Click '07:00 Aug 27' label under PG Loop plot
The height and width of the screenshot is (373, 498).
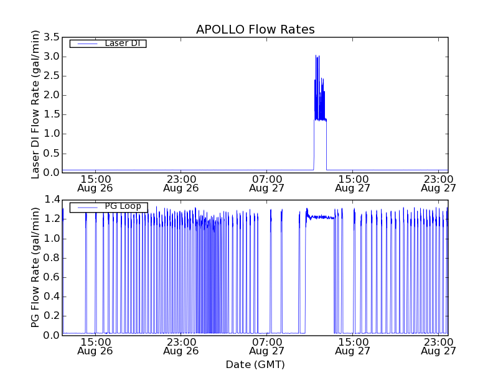[x=267, y=346]
